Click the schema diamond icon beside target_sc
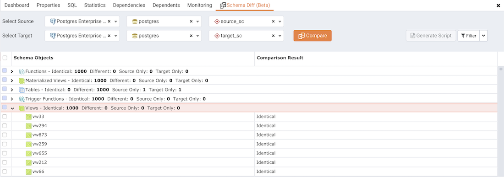 tap(217, 36)
